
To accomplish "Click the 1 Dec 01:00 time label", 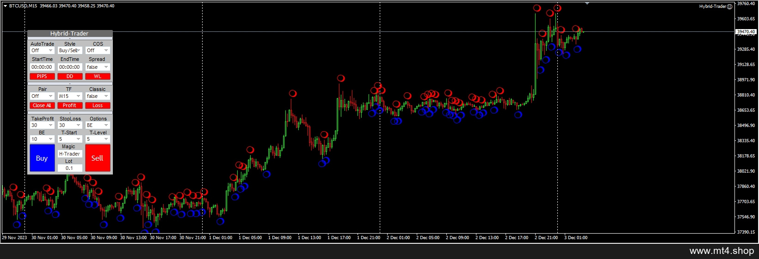I will point(221,238).
